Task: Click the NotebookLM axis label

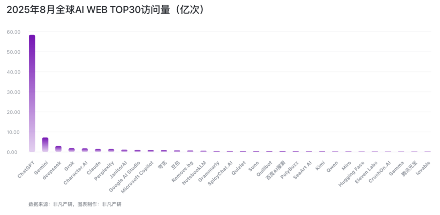Action: point(194,173)
